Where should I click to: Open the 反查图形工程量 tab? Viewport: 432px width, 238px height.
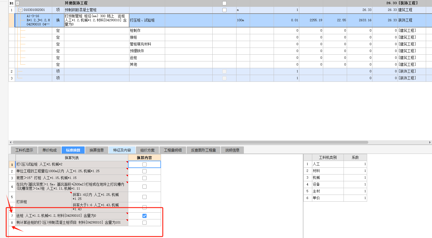point(203,150)
